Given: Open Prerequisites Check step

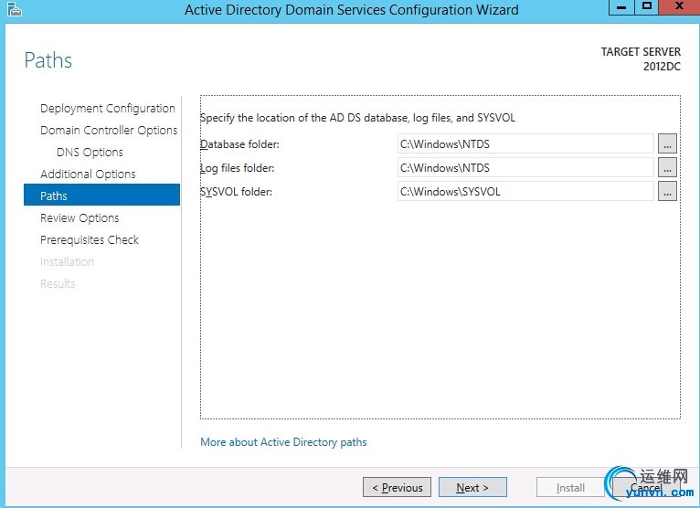Looking at the screenshot, I should click(x=90, y=239).
